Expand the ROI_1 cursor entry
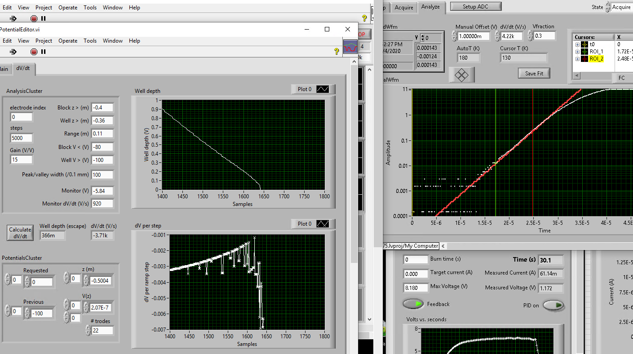 [577, 52]
